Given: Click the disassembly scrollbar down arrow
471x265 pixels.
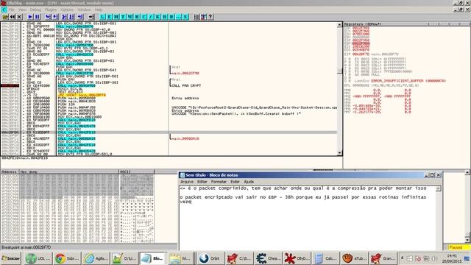Looking at the screenshot, I should (339, 153).
